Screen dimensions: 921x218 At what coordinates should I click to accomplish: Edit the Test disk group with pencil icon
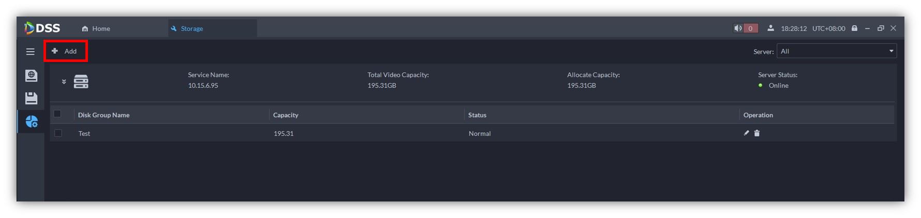click(x=746, y=133)
